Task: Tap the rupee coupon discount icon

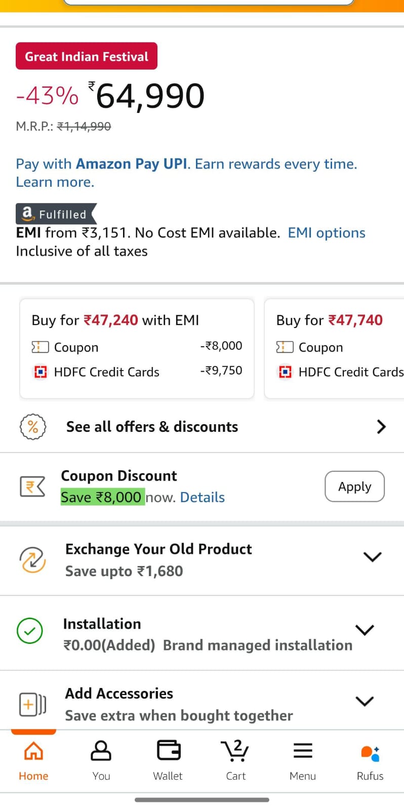Action: [32, 487]
